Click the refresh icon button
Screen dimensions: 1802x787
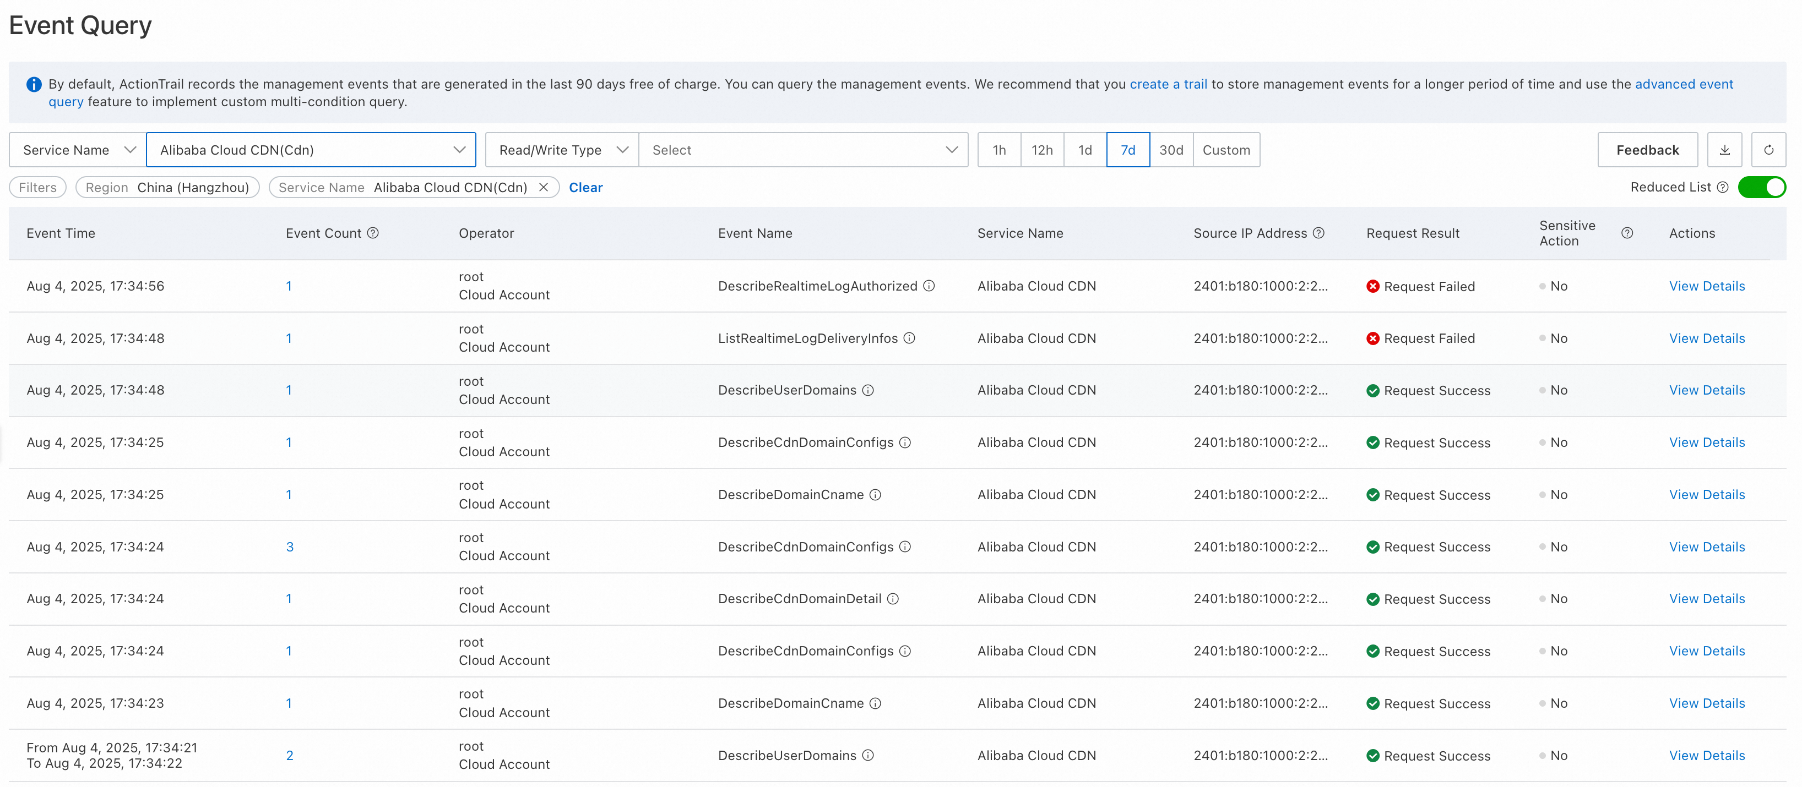[1768, 150]
